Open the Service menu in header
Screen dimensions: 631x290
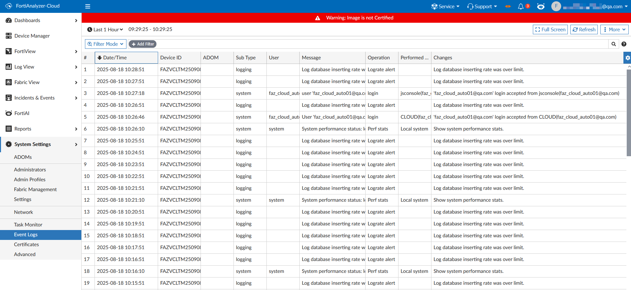(x=446, y=7)
